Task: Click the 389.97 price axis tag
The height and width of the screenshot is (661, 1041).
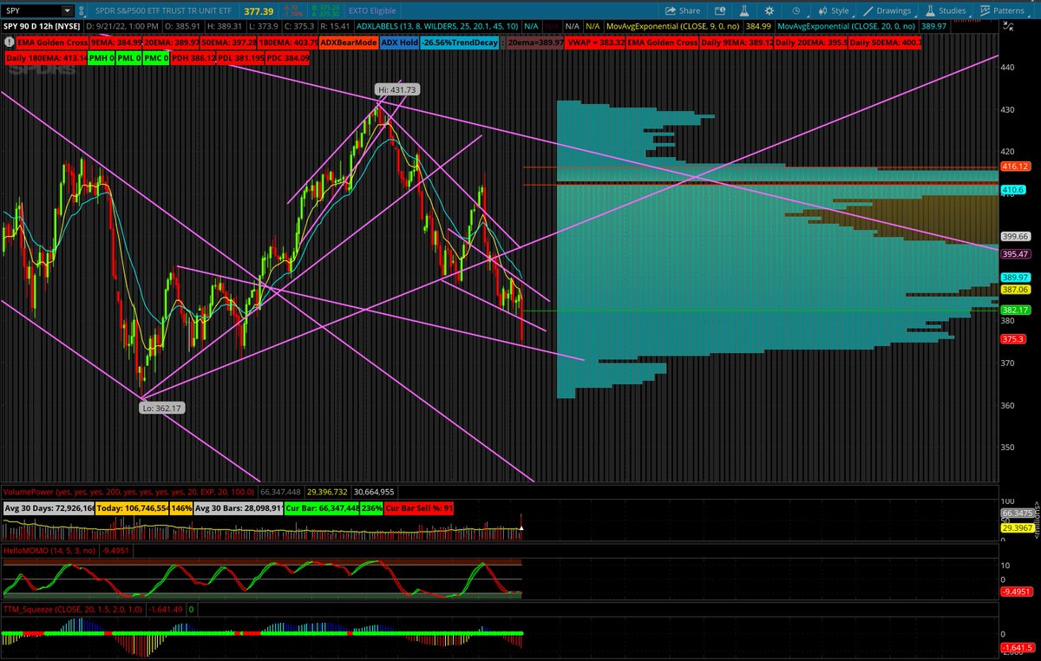Action: click(x=1014, y=277)
